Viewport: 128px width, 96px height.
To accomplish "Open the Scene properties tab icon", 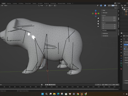I will 121,47.
